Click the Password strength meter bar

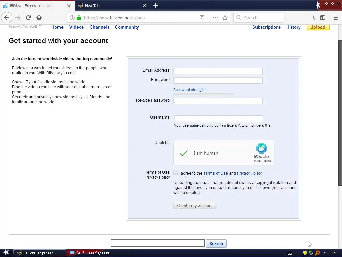(x=203, y=94)
